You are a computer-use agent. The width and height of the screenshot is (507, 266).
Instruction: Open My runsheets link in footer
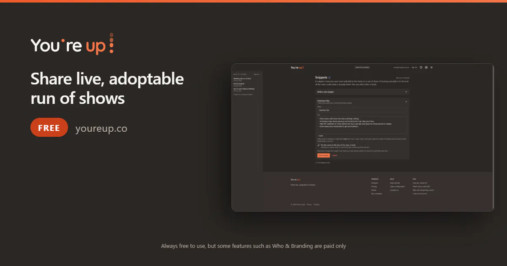point(376,194)
